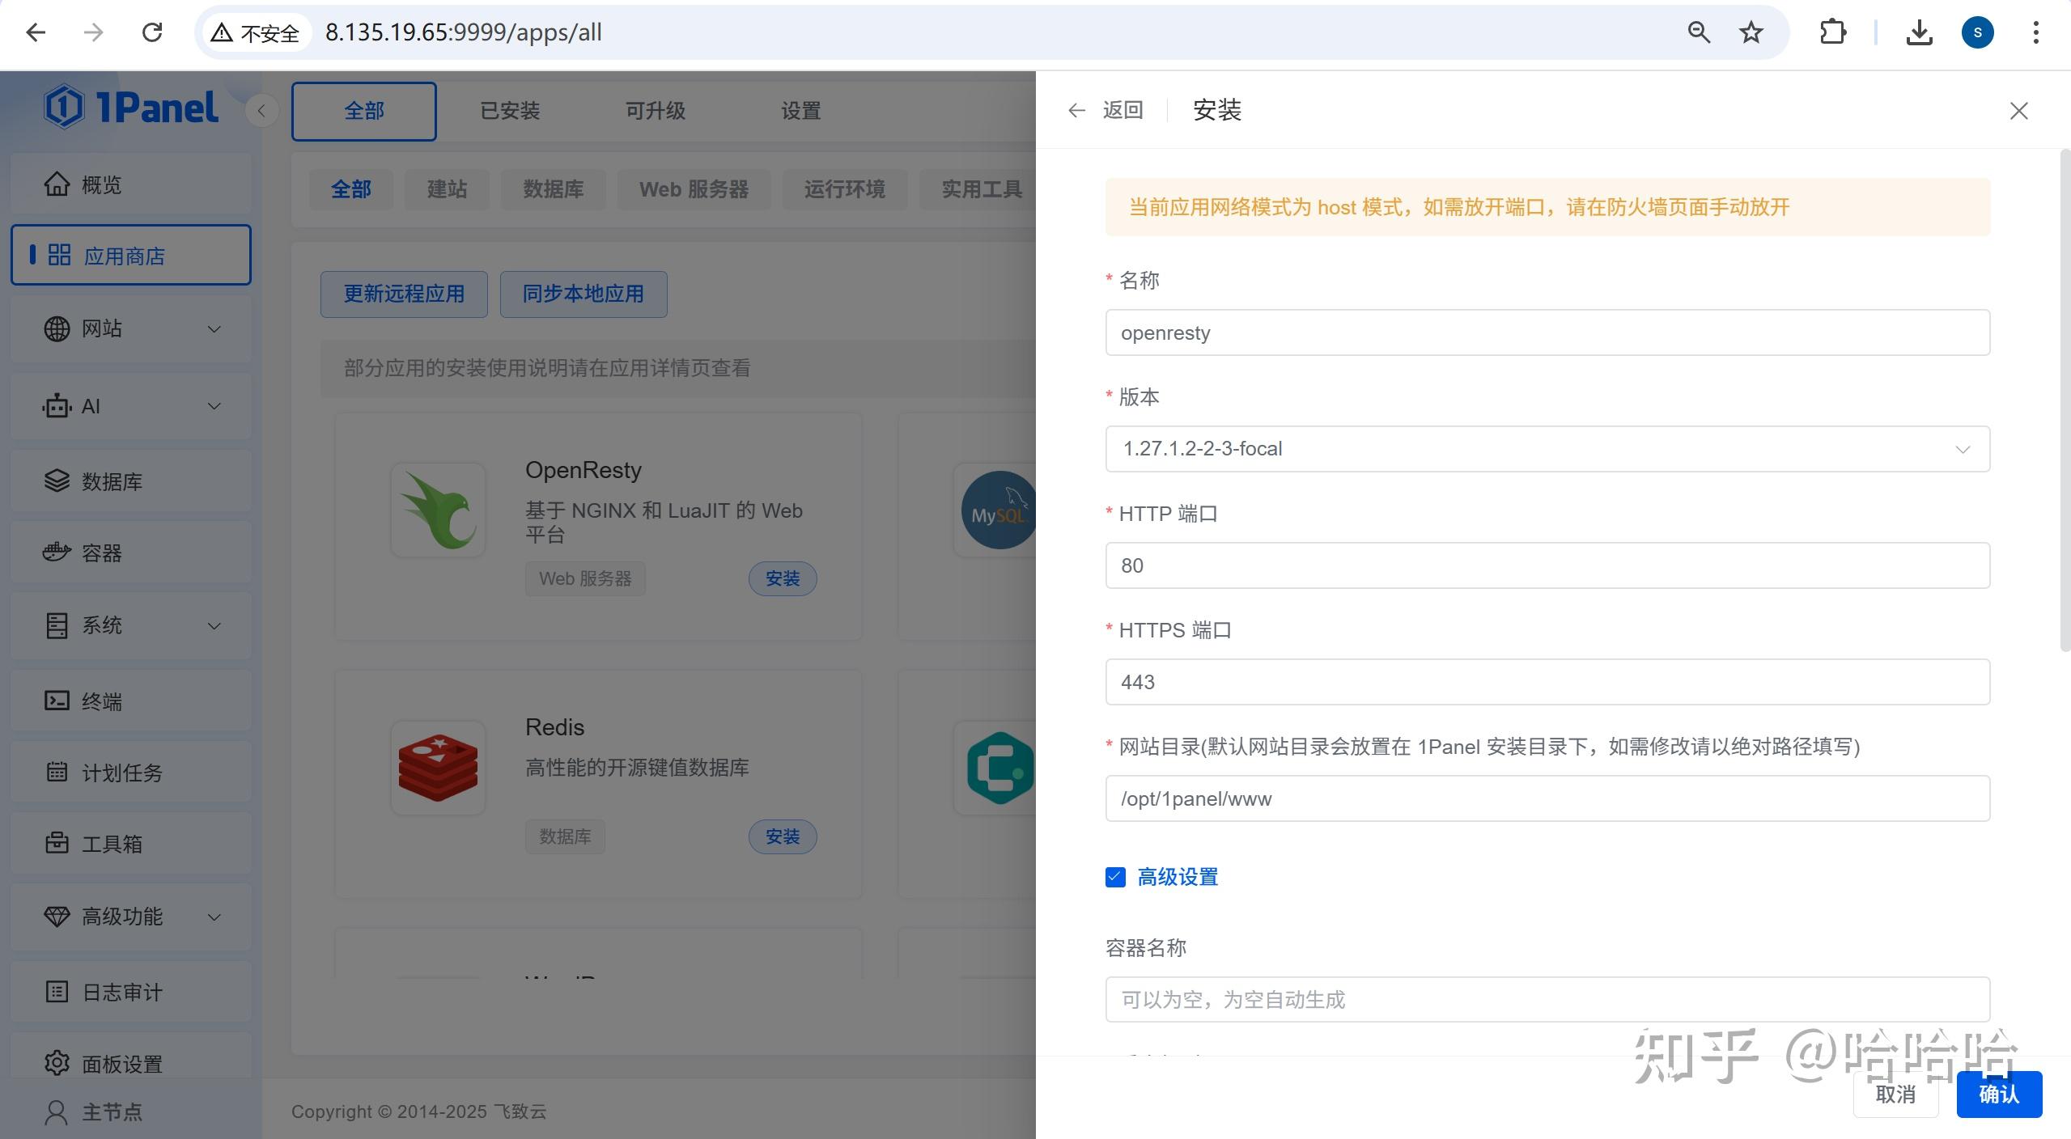Confirm installation with 确认 button

[x=1998, y=1094]
